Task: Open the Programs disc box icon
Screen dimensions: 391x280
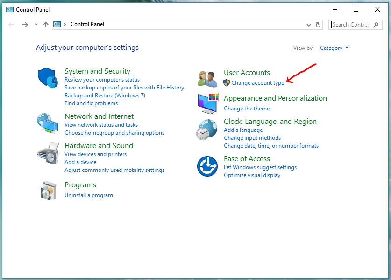Action: click(47, 190)
